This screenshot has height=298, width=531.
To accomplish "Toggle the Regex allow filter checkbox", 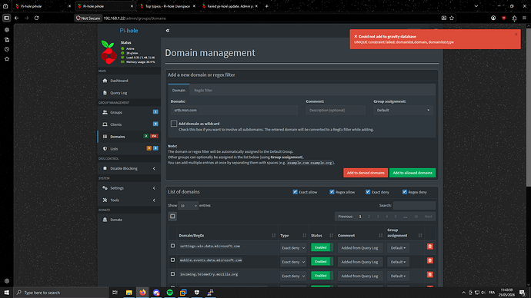I will coord(332,192).
